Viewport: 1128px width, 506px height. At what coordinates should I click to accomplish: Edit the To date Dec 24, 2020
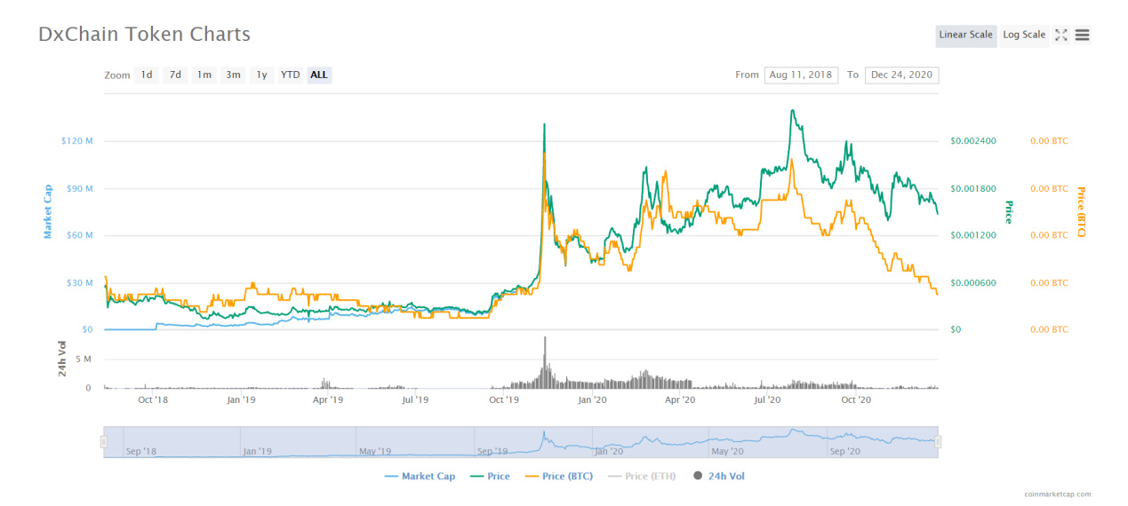(x=901, y=75)
